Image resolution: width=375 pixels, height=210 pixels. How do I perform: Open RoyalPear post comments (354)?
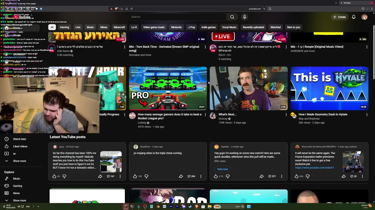pyautogui.click(x=191, y=176)
